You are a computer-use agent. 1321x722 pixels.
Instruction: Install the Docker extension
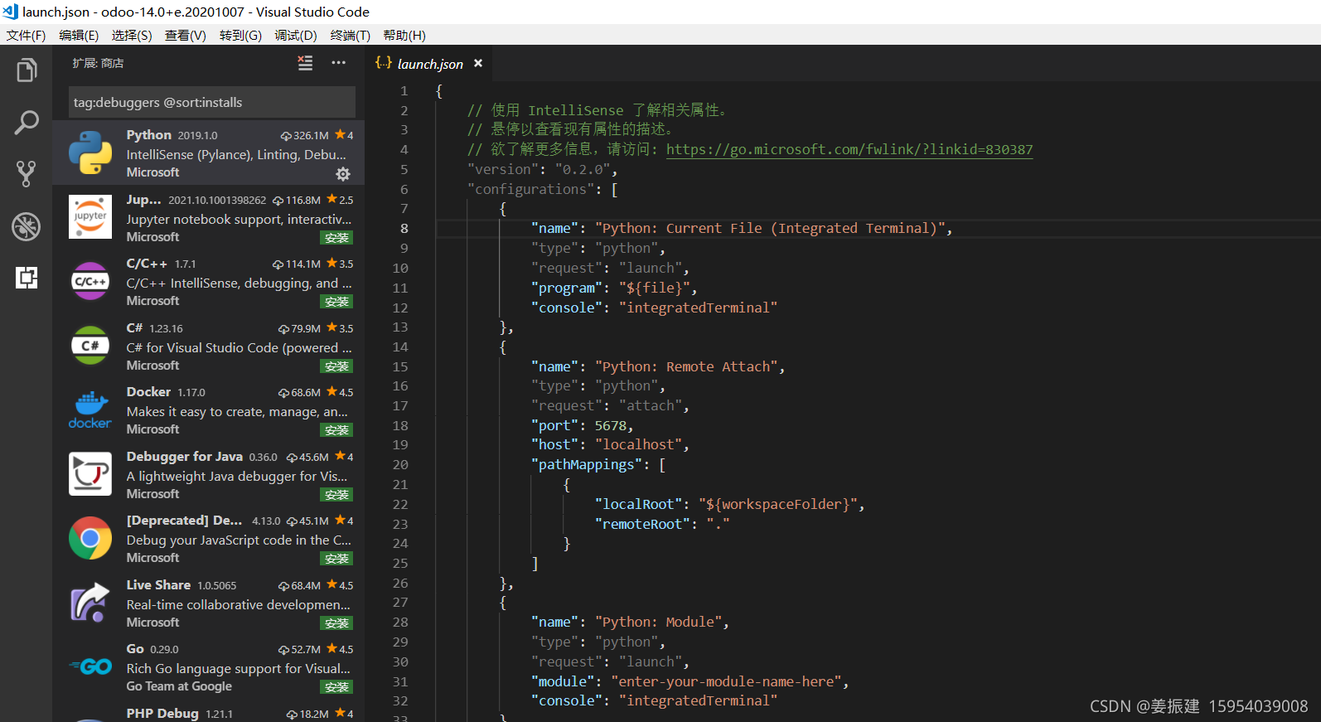tap(337, 430)
